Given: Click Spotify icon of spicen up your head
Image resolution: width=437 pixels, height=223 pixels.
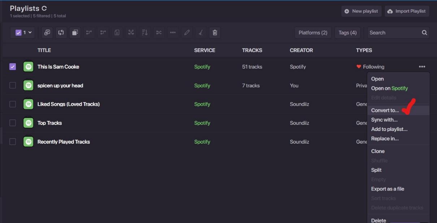Looking at the screenshot, I should tap(28, 86).
